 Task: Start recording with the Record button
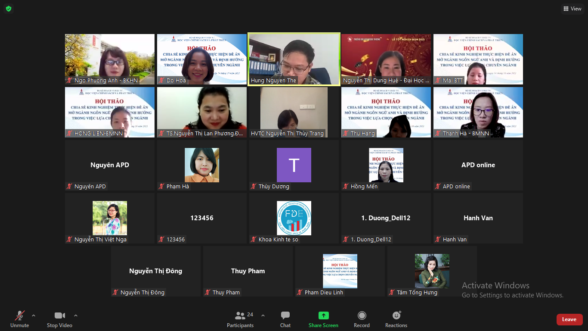(362, 319)
